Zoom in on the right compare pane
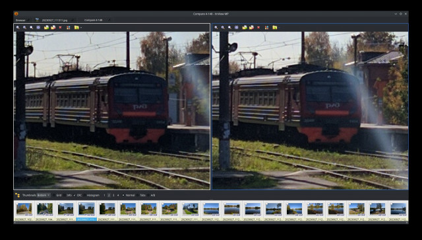 (216, 28)
